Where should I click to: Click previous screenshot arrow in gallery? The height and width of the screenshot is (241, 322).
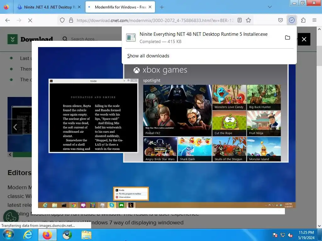[x=15, y=127]
